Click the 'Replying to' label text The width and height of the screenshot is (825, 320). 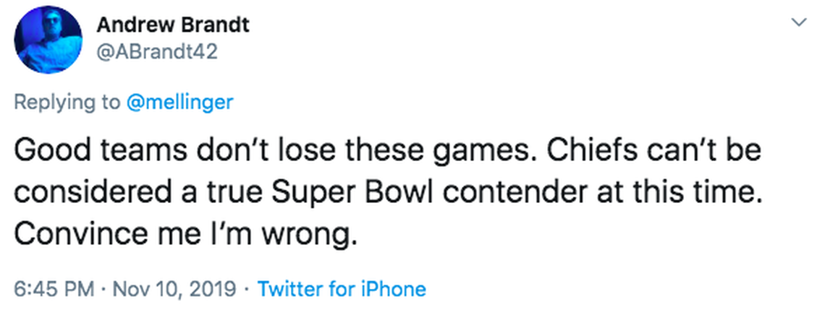67,102
